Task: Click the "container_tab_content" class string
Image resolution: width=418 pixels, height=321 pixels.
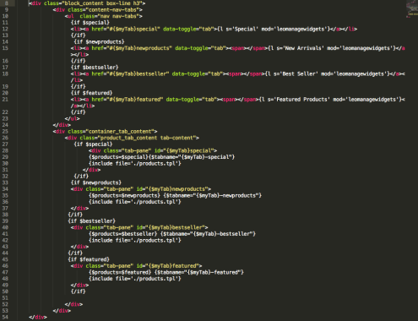Action: [120, 132]
